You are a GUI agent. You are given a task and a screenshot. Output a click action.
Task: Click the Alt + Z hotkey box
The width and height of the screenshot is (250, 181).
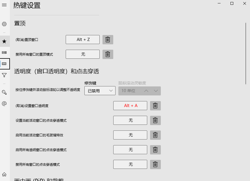83,40
